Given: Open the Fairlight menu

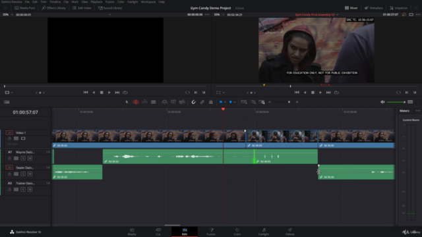Looking at the screenshot, I should pos(133,2).
